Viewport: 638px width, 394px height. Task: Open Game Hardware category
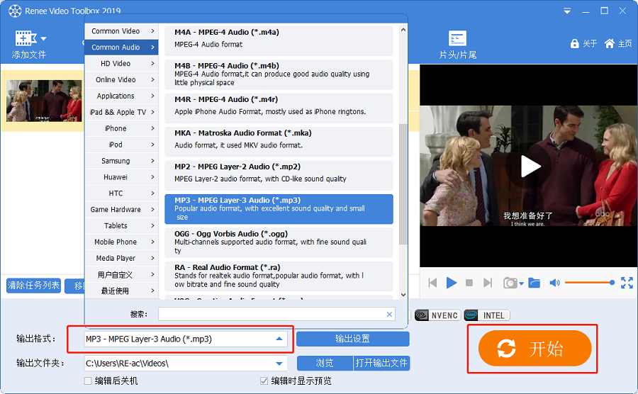click(x=121, y=210)
